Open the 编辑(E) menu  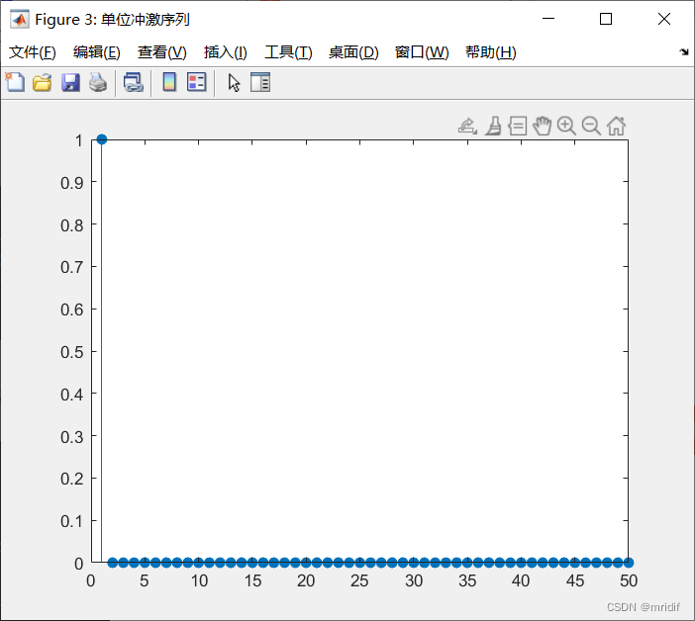97,52
